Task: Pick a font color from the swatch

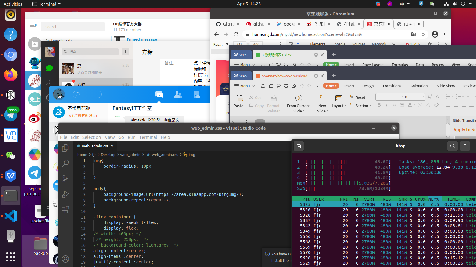Action: tap(411, 105)
